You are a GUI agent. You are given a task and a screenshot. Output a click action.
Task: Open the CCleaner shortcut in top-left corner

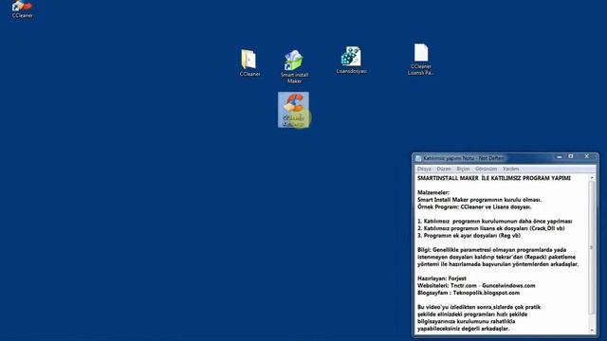22,9
